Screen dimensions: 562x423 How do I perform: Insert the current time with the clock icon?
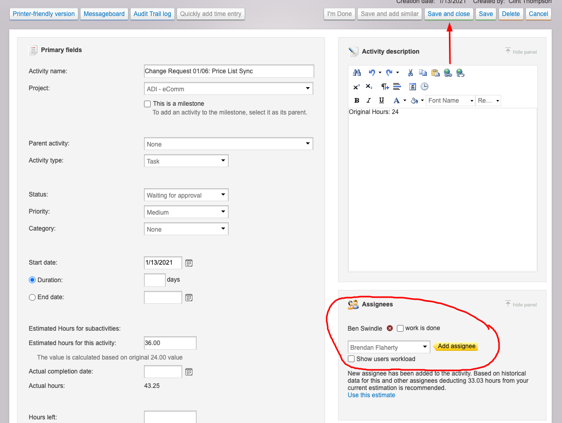[x=424, y=86]
